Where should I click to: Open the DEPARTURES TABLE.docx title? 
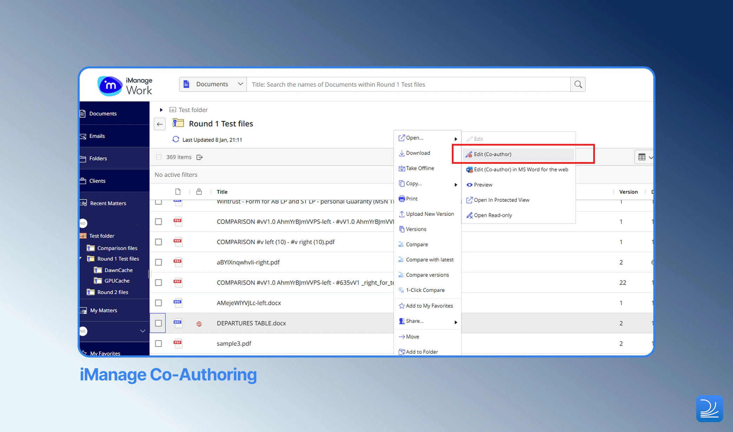click(x=251, y=323)
